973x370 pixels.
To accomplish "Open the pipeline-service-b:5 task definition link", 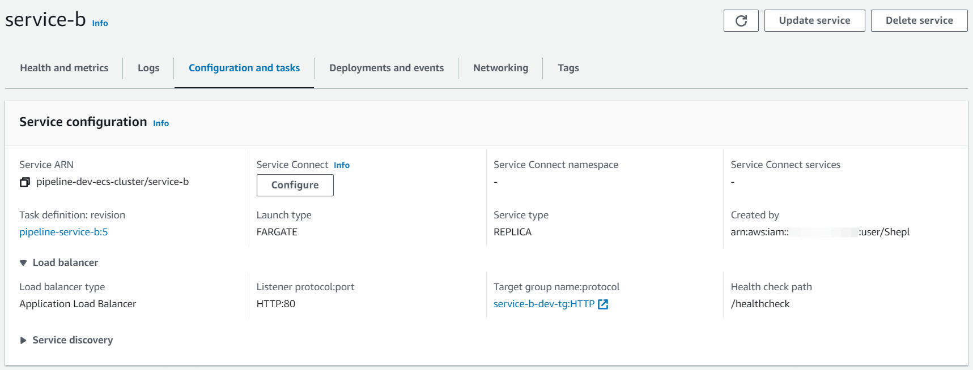I will coord(63,232).
